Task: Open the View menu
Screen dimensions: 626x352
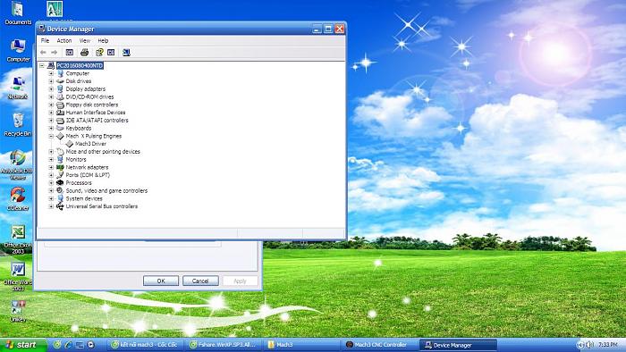Action: (x=85, y=41)
